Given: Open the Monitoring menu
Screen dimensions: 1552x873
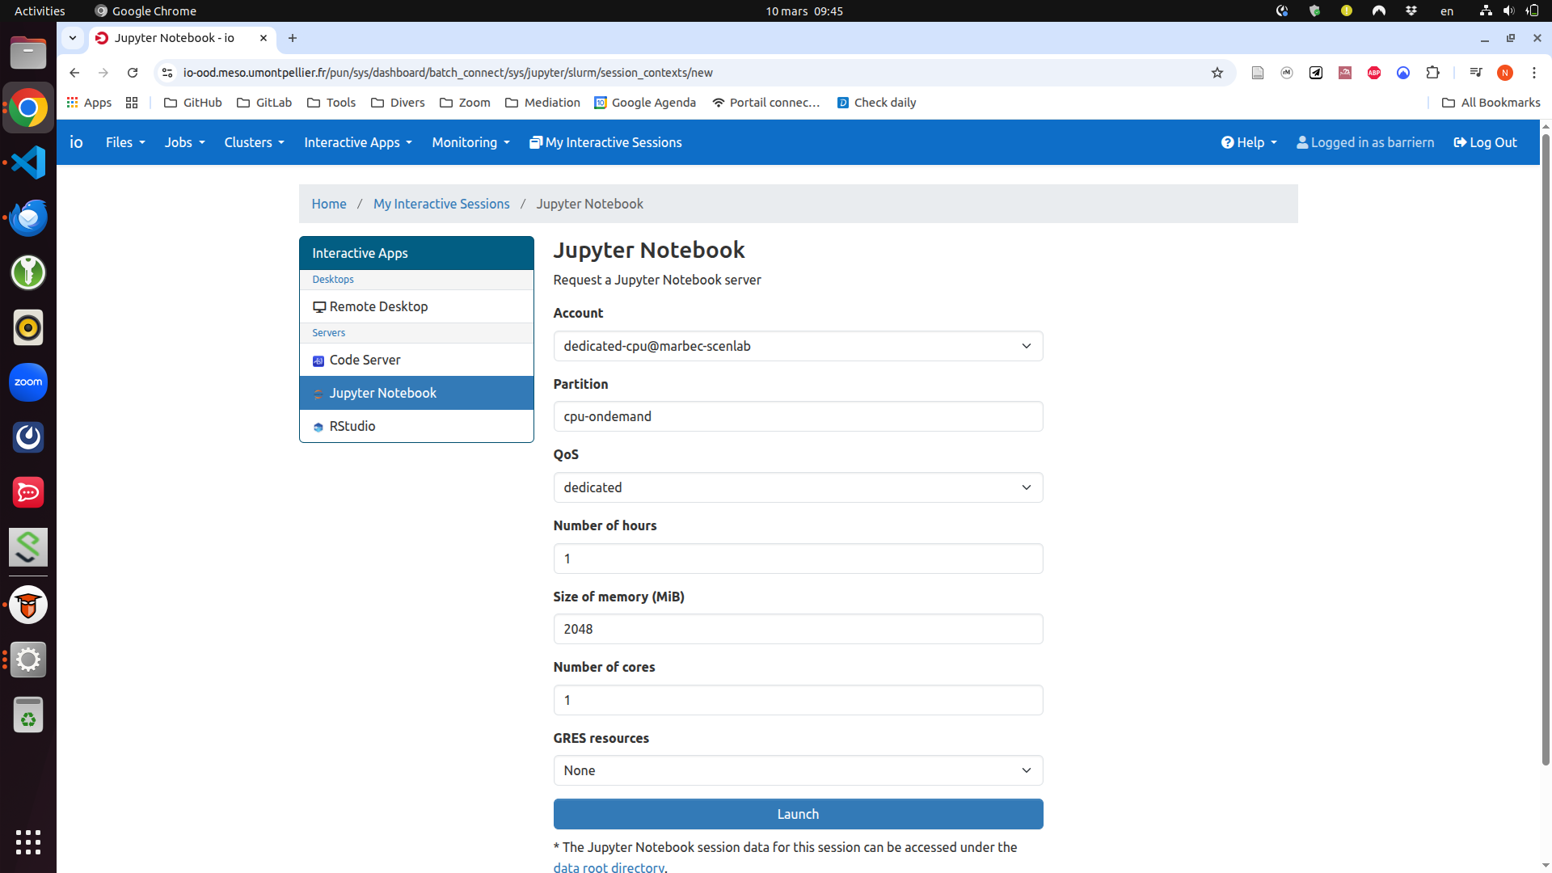Looking at the screenshot, I should pos(470,142).
